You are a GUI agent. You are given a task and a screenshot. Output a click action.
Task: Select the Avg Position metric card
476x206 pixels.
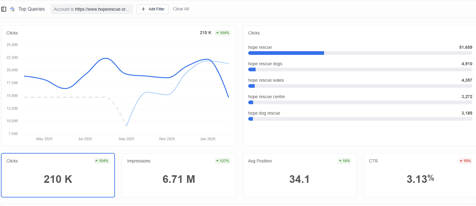tap(300, 175)
